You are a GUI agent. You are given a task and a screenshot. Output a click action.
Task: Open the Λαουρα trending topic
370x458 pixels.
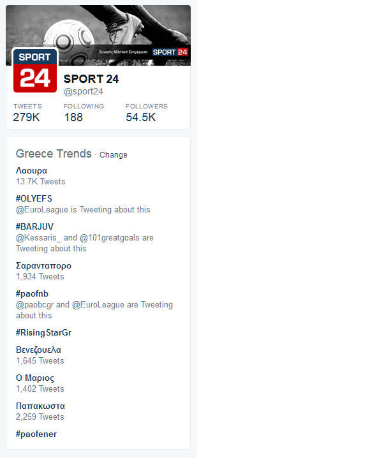point(31,170)
